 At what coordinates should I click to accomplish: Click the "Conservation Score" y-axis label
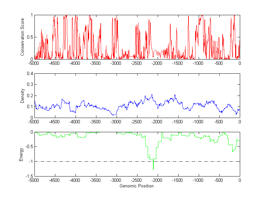(23, 37)
